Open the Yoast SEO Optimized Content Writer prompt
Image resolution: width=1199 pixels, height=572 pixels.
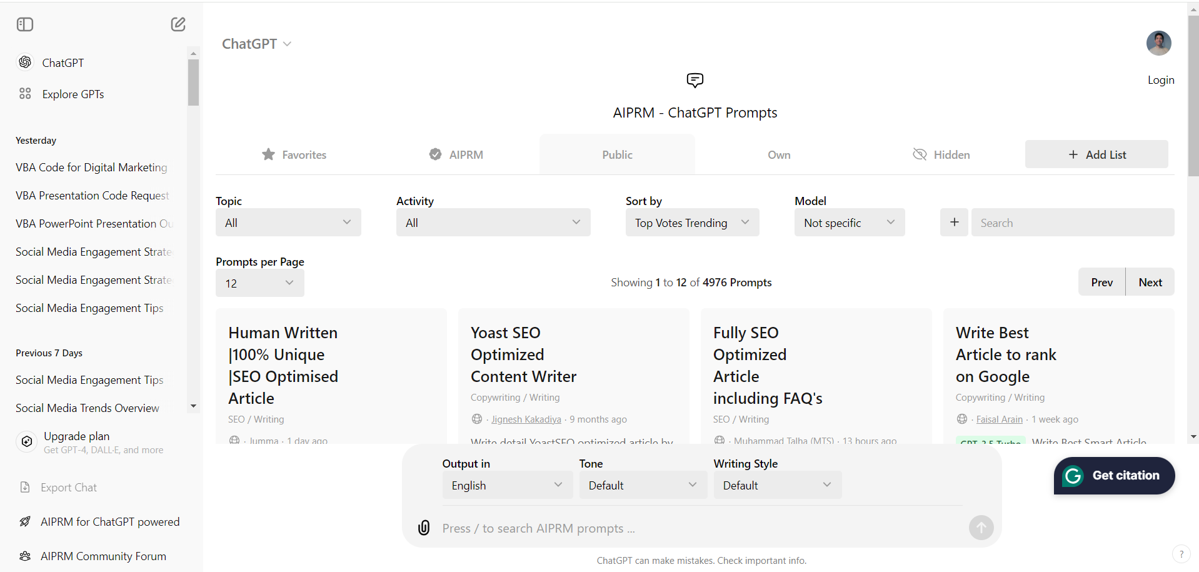tap(524, 354)
